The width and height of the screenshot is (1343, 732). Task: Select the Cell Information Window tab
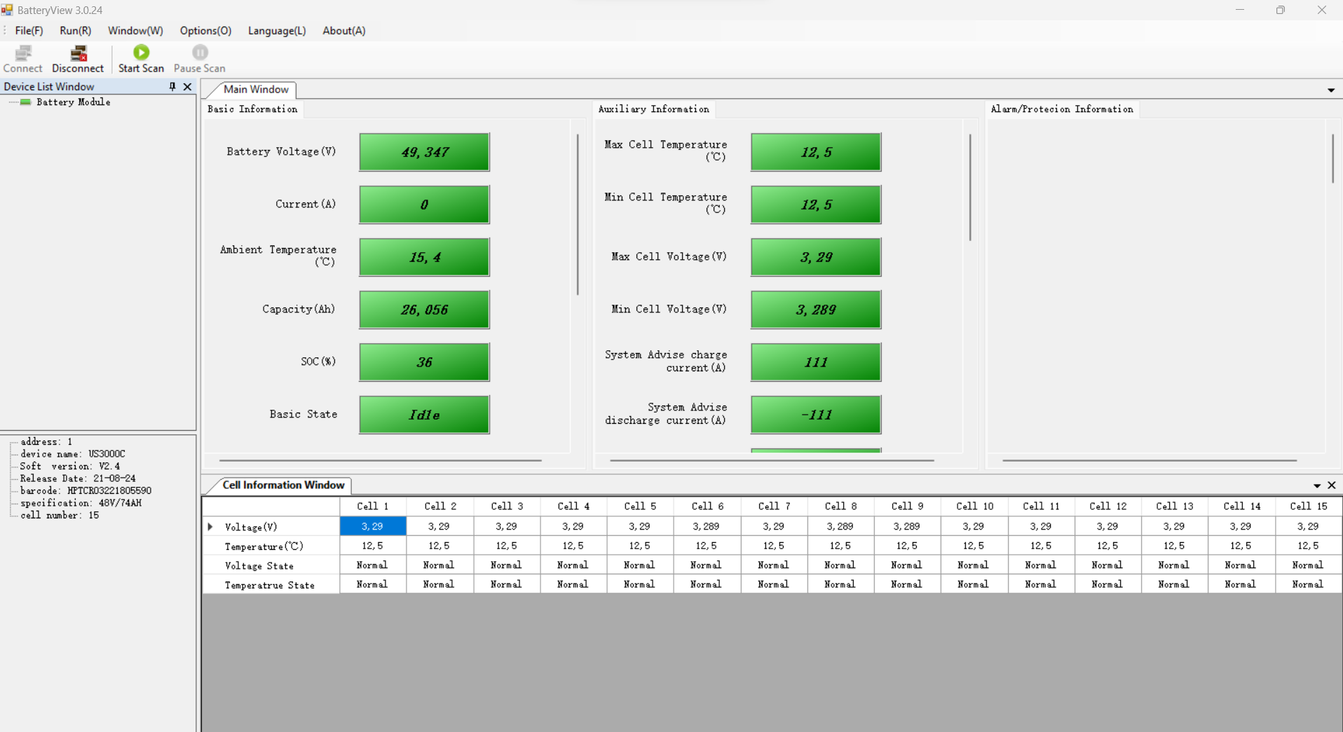pyautogui.click(x=283, y=485)
